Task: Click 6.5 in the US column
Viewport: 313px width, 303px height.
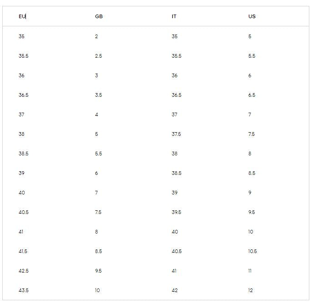Action: [x=252, y=95]
